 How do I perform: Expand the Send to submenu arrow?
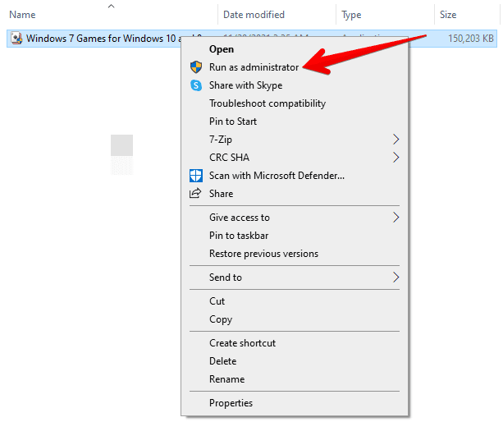[396, 278]
